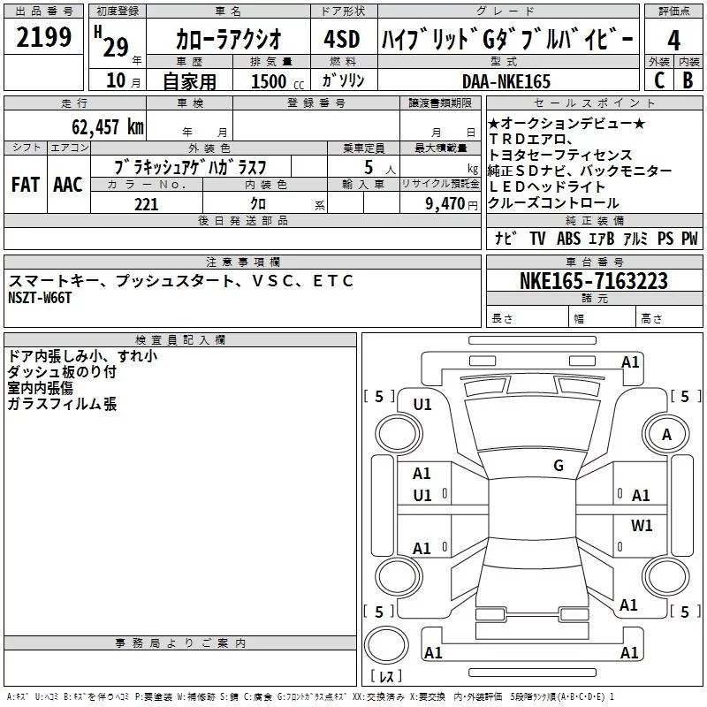Click the door type value 4SD
This screenshot has width=707, height=707.
click(x=342, y=39)
